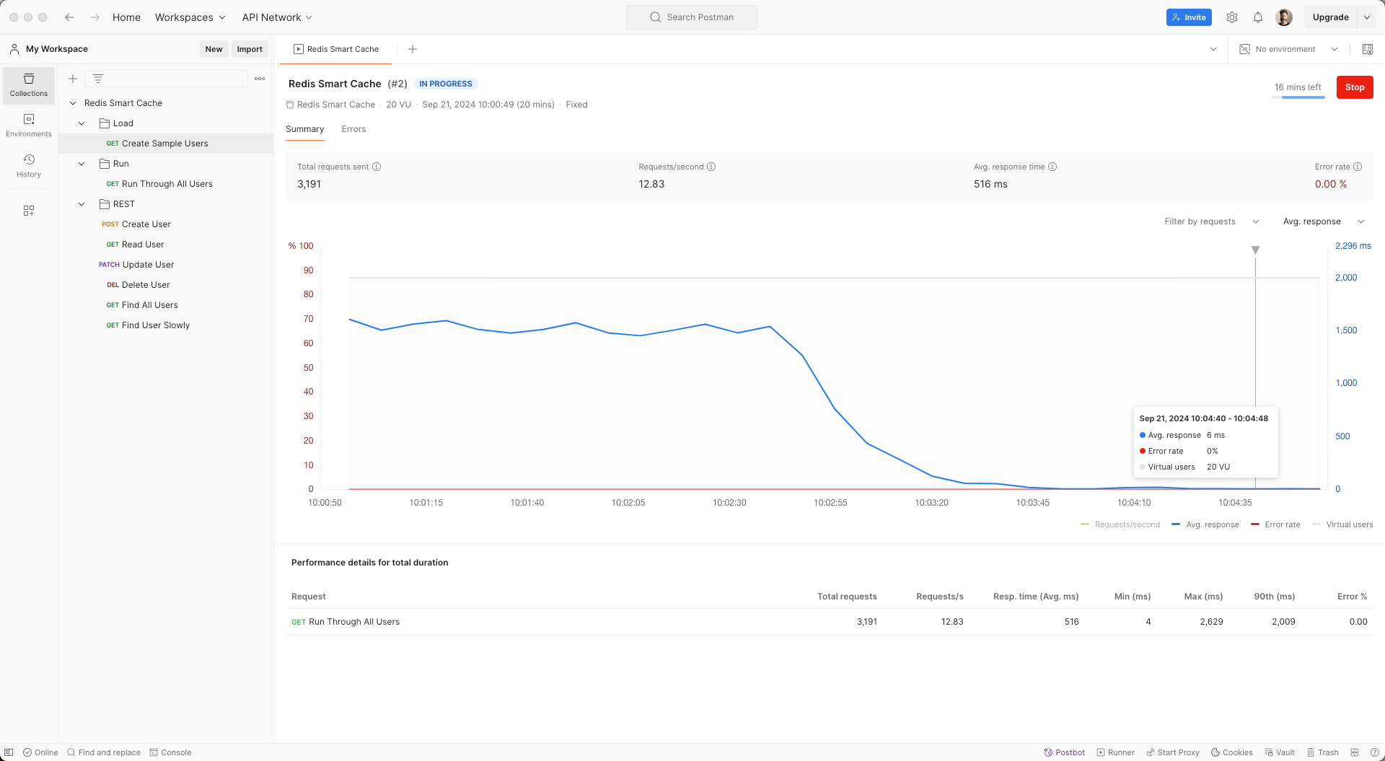Viewport: 1385px width, 761px height.
Task: Show info for Total requests sent
Action: point(377,167)
